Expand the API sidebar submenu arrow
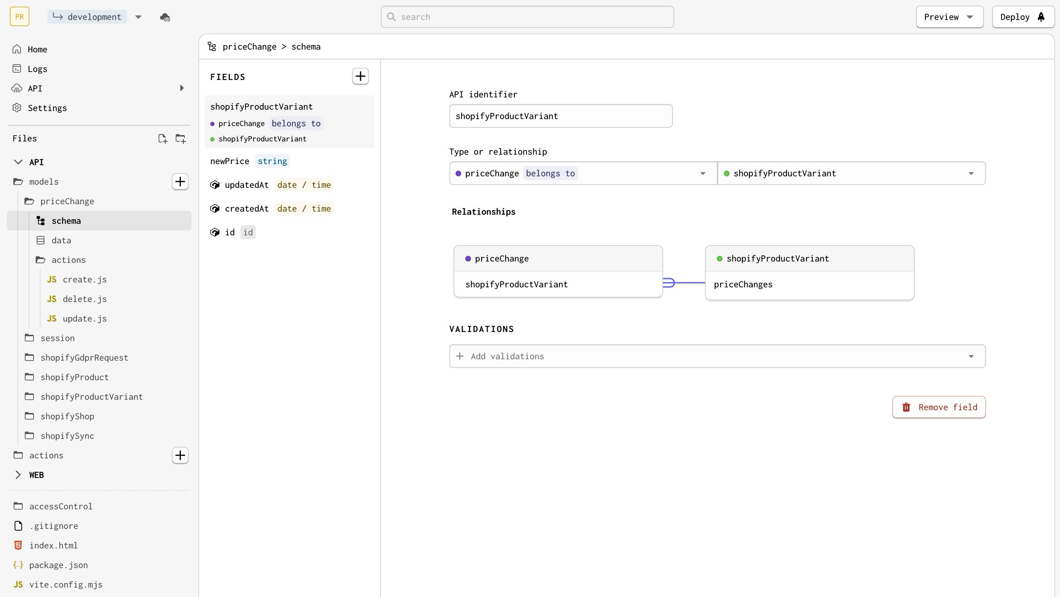1060x597 pixels. [181, 88]
